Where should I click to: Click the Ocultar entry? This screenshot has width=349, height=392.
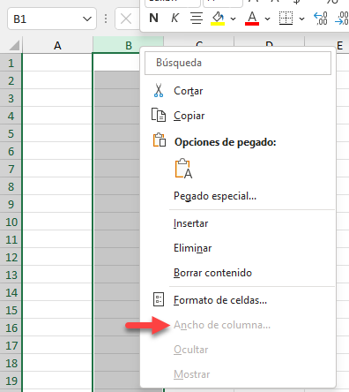[238, 350]
